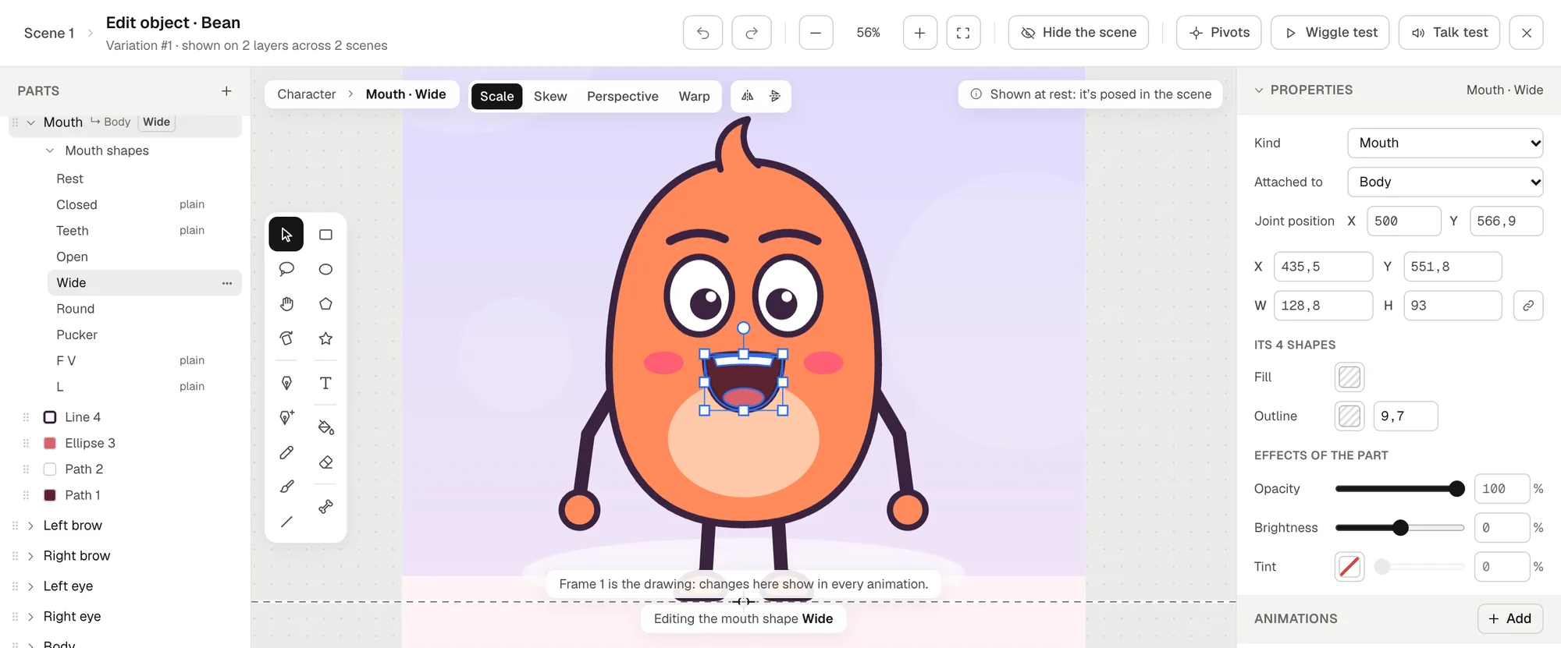Toggle the width-height link lock

click(x=1528, y=306)
